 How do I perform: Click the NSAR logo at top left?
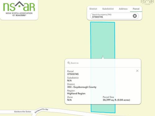(x=19, y=9)
